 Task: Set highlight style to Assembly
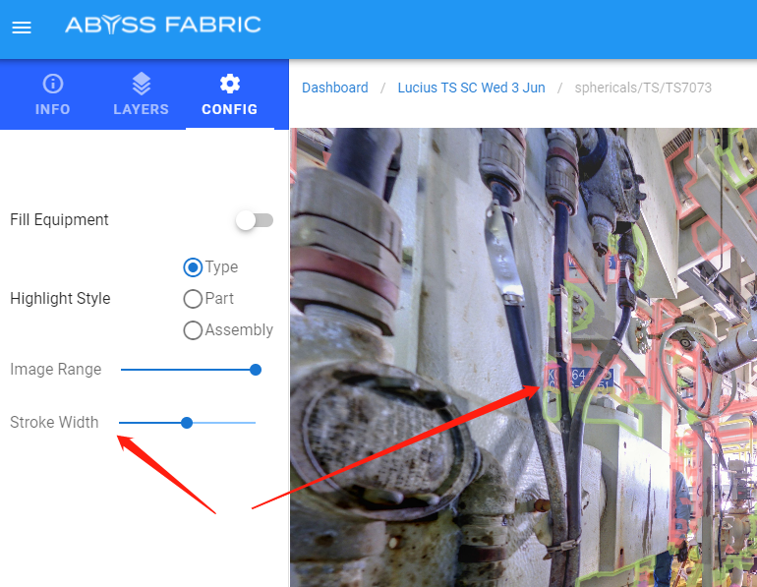pos(194,330)
